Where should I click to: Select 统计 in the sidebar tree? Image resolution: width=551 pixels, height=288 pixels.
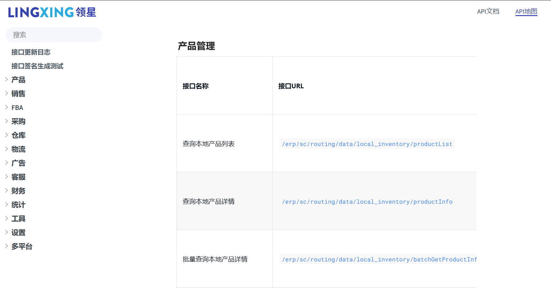(18, 205)
